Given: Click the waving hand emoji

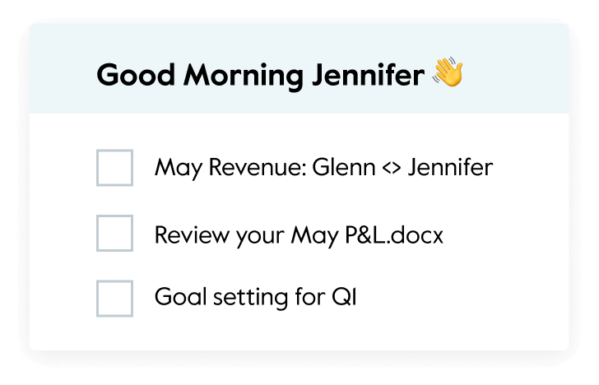Looking at the screenshot, I should coord(448,72).
